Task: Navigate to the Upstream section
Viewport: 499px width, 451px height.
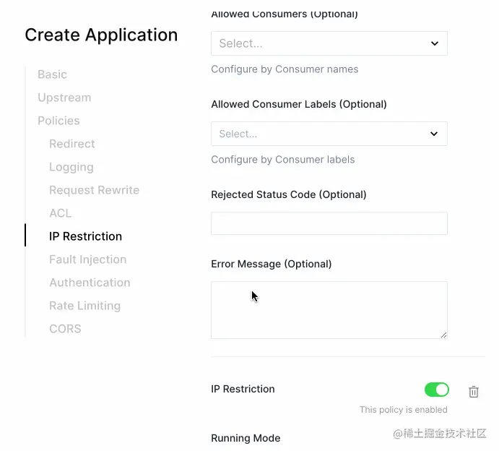Action: [64, 98]
